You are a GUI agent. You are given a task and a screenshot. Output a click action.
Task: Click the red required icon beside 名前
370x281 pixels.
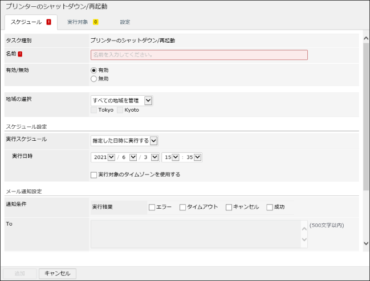pyautogui.click(x=20, y=54)
